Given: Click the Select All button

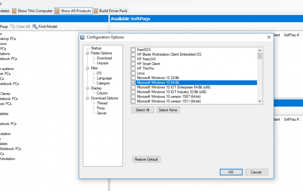Looking at the screenshot, I should tap(143, 110).
